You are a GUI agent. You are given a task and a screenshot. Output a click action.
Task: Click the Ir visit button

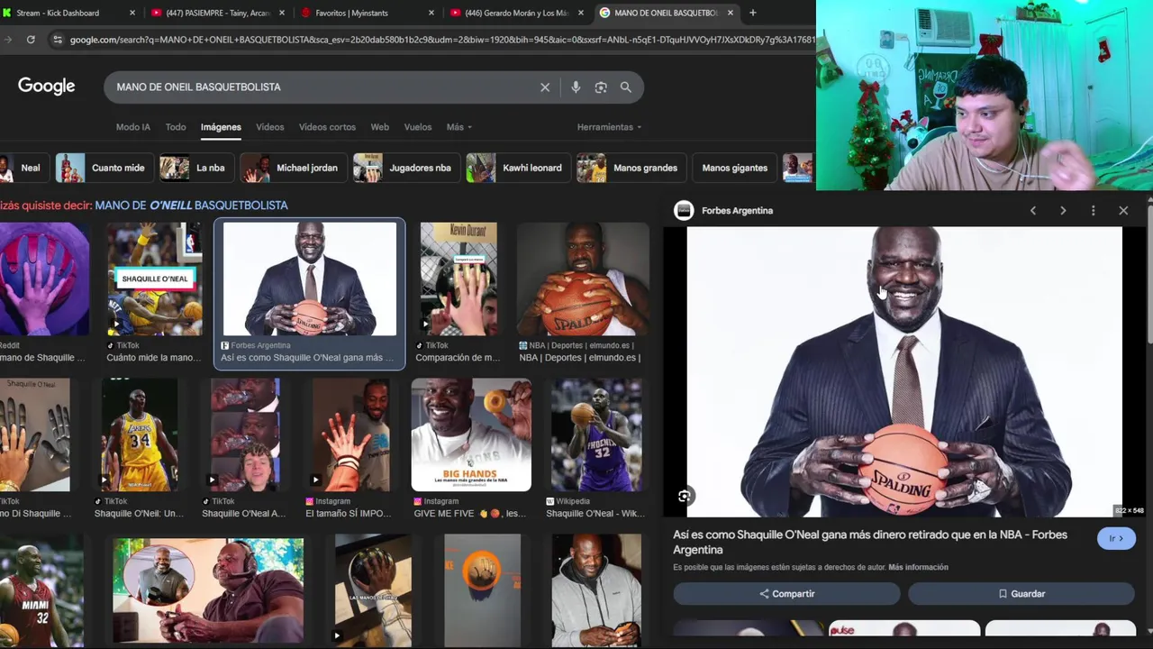(x=1116, y=538)
